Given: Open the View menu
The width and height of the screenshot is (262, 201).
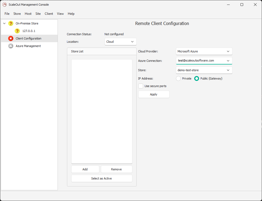Looking at the screenshot, I should coord(60,14).
